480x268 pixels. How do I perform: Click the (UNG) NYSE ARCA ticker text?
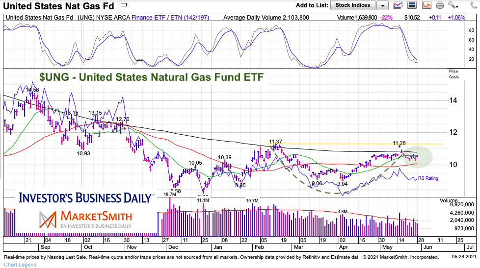pos(104,18)
